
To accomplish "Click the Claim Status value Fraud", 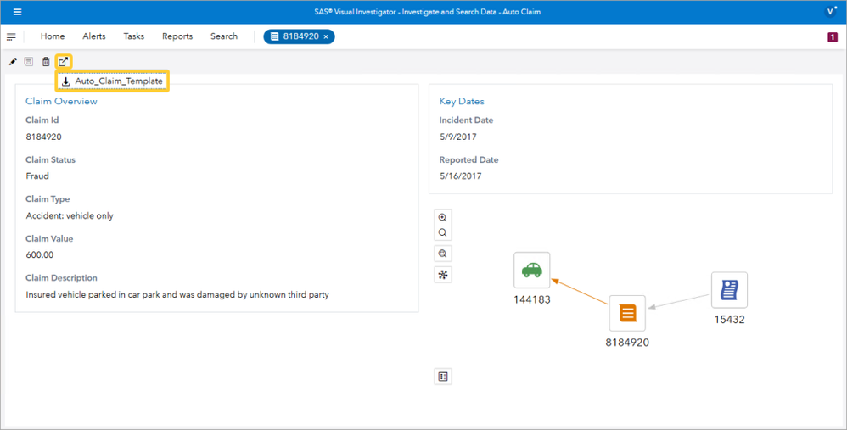I will [x=37, y=176].
